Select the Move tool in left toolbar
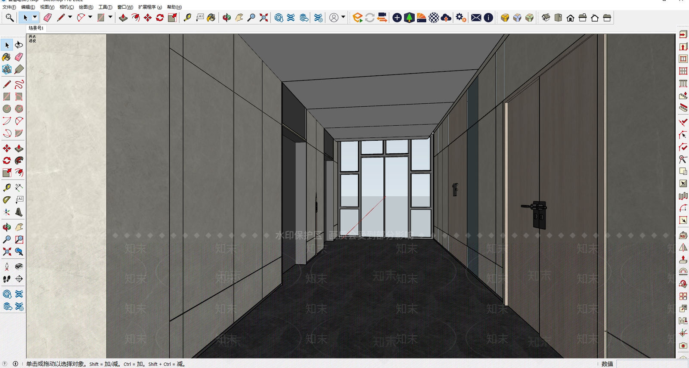The width and height of the screenshot is (689, 368). [6, 148]
